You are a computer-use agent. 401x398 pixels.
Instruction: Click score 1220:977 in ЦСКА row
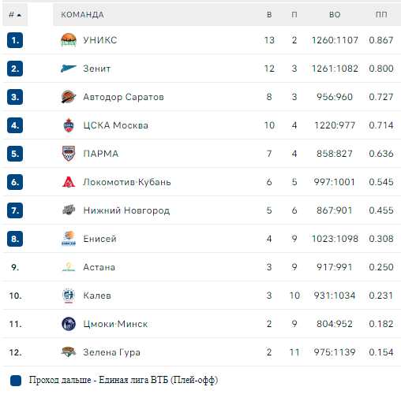coord(335,125)
